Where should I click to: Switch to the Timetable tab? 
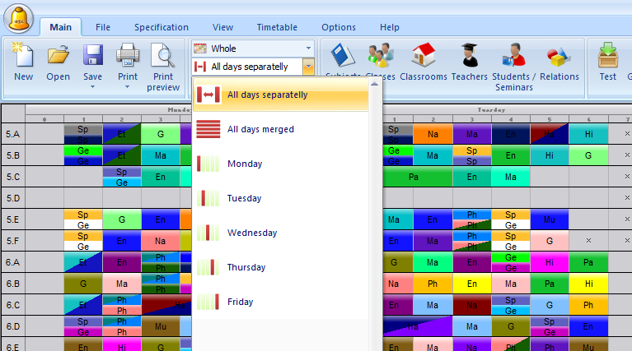[277, 27]
